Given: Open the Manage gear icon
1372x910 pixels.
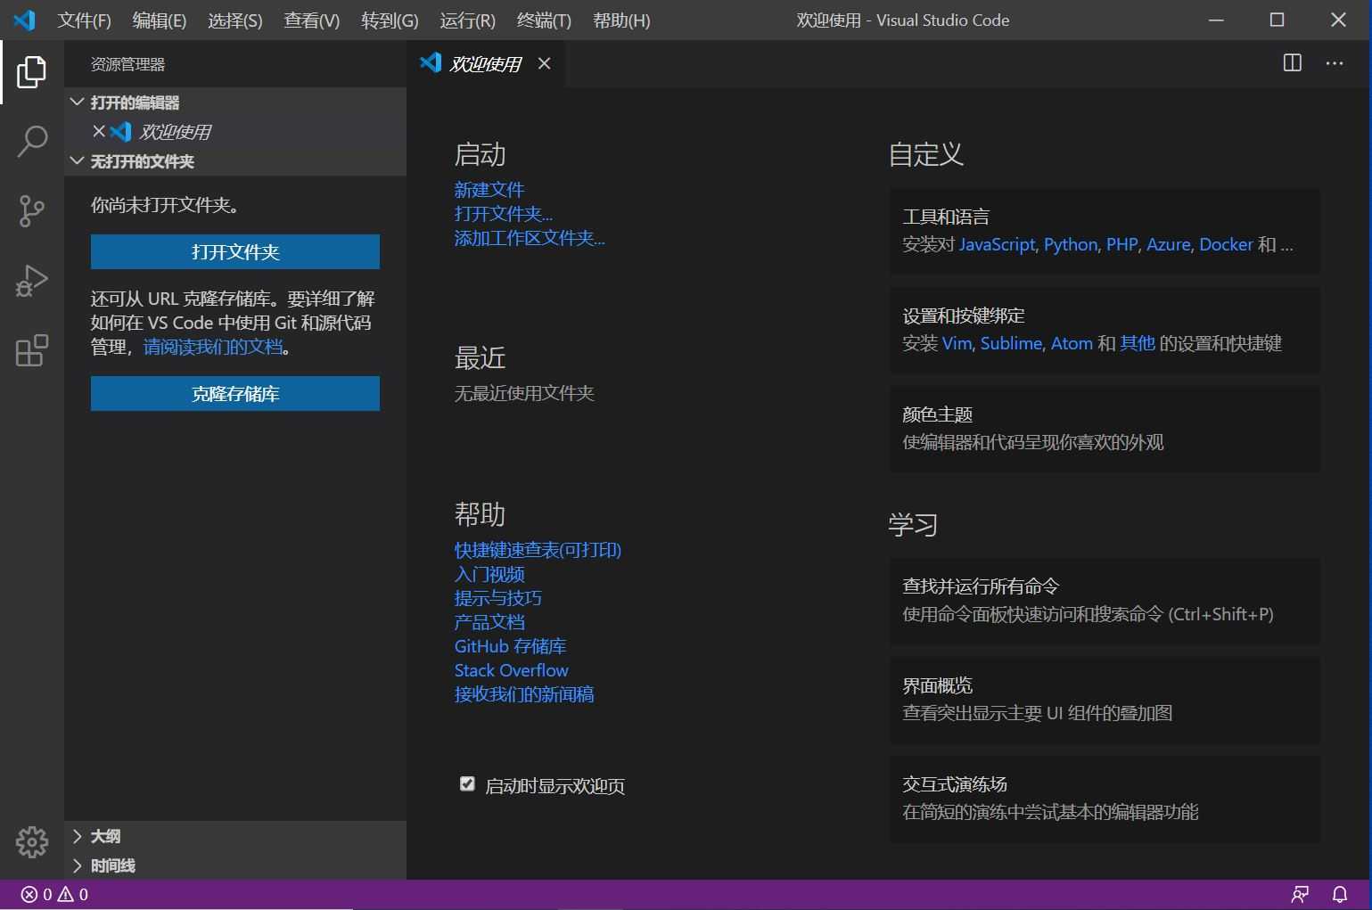Looking at the screenshot, I should 32,841.
